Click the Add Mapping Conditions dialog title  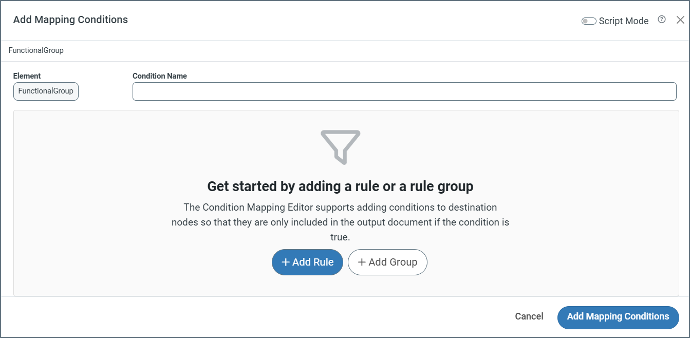coord(70,20)
